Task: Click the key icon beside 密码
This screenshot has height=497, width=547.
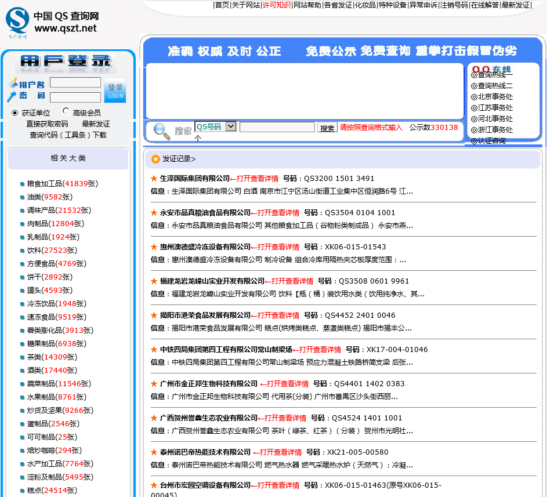Action: [12, 96]
